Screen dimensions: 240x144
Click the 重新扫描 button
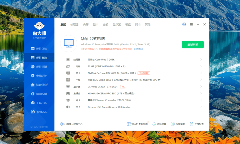click(x=193, y=45)
